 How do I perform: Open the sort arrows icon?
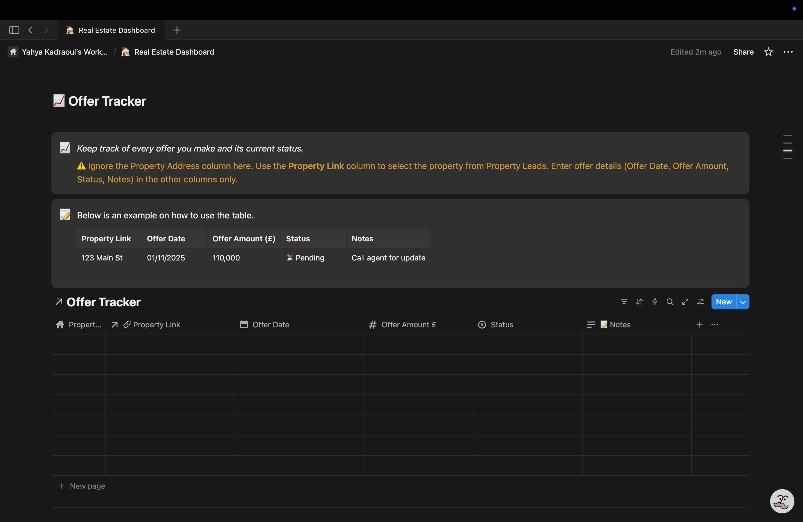pyautogui.click(x=639, y=302)
